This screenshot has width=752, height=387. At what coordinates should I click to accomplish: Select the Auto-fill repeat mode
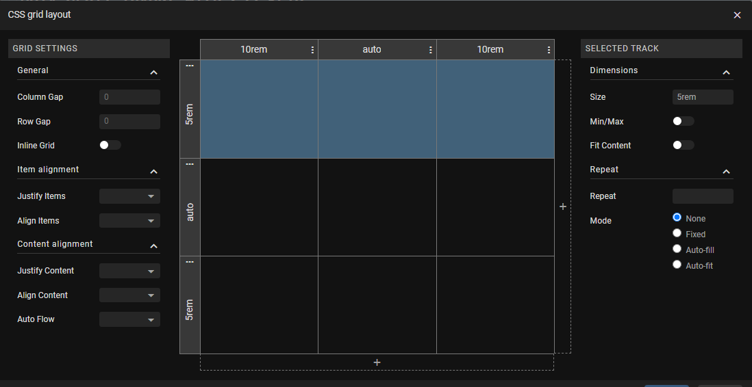point(677,250)
